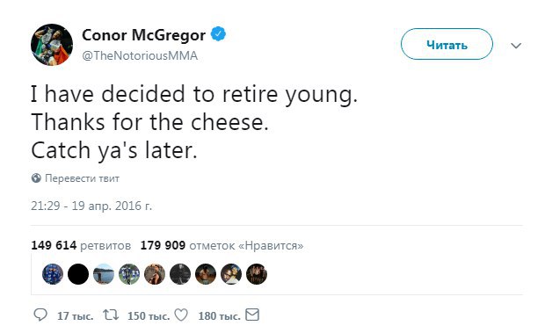Open the solid black circle avatar
Viewport: 552px width, 333px height.
point(78,274)
